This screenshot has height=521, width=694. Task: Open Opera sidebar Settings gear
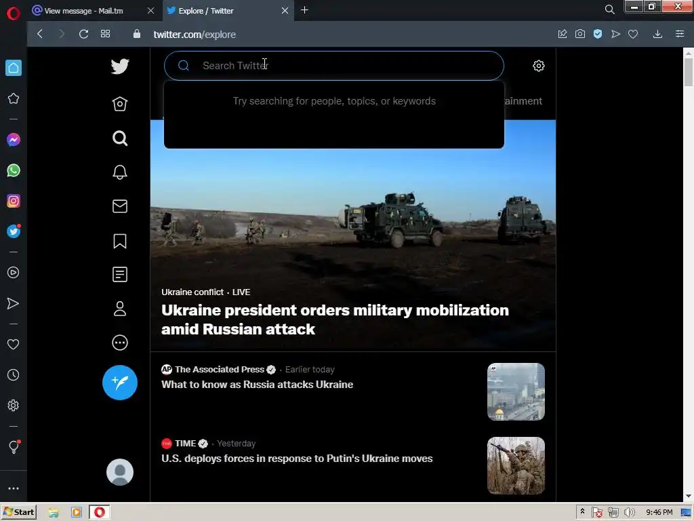pyautogui.click(x=14, y=406)
